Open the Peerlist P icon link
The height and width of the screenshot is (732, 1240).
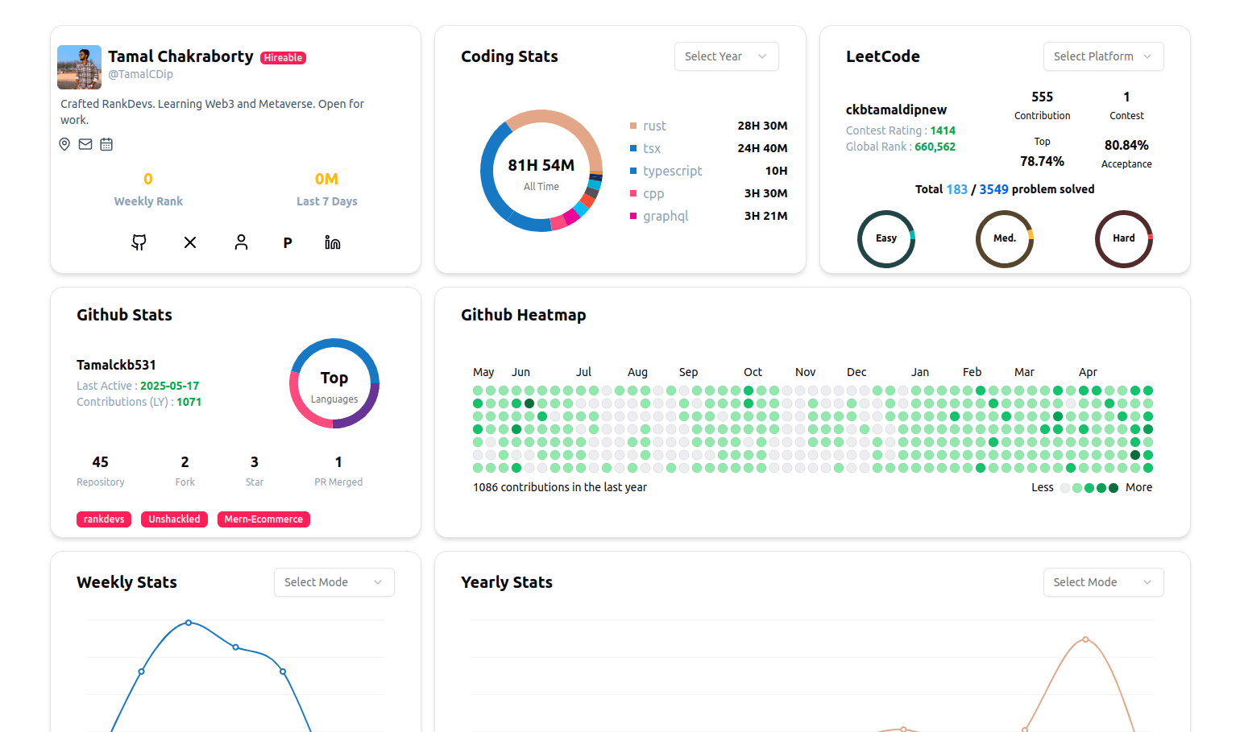[288, 242]
